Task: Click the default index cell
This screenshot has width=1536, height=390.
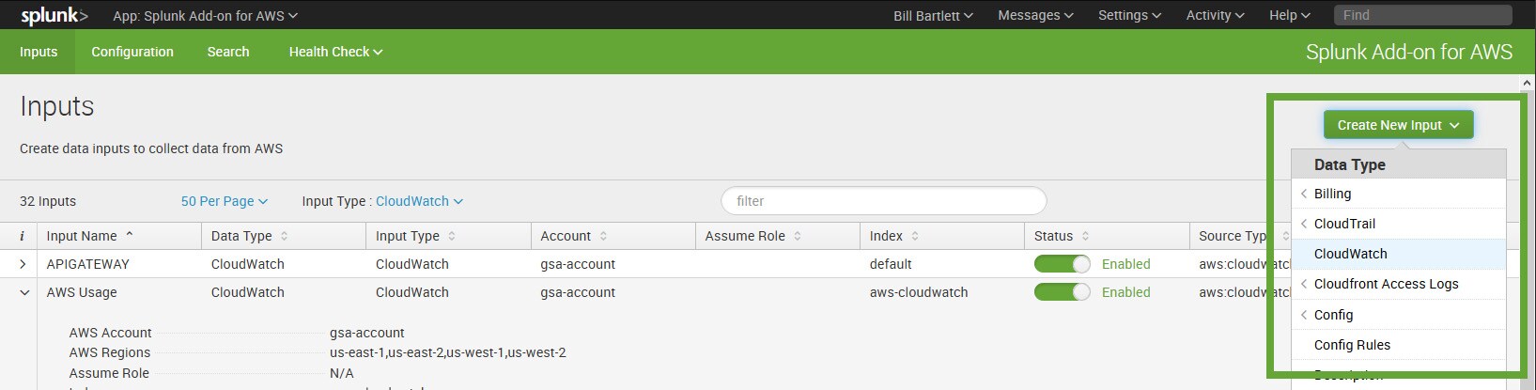Action: pyautogui.click(x=891, y=264)
